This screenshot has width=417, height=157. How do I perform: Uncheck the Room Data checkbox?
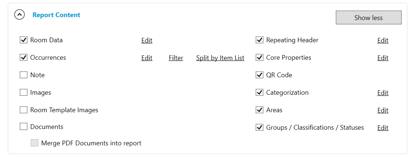pyautogui.click(x=24, y=40)
